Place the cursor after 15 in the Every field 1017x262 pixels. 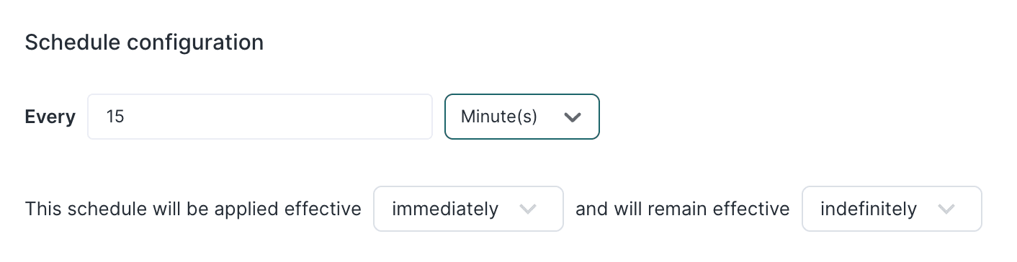(x=127, y=117)
